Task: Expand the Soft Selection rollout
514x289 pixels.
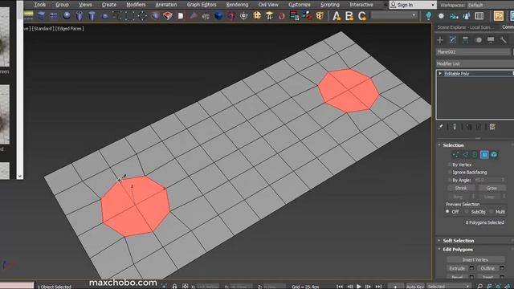Action: pos(459,241)
